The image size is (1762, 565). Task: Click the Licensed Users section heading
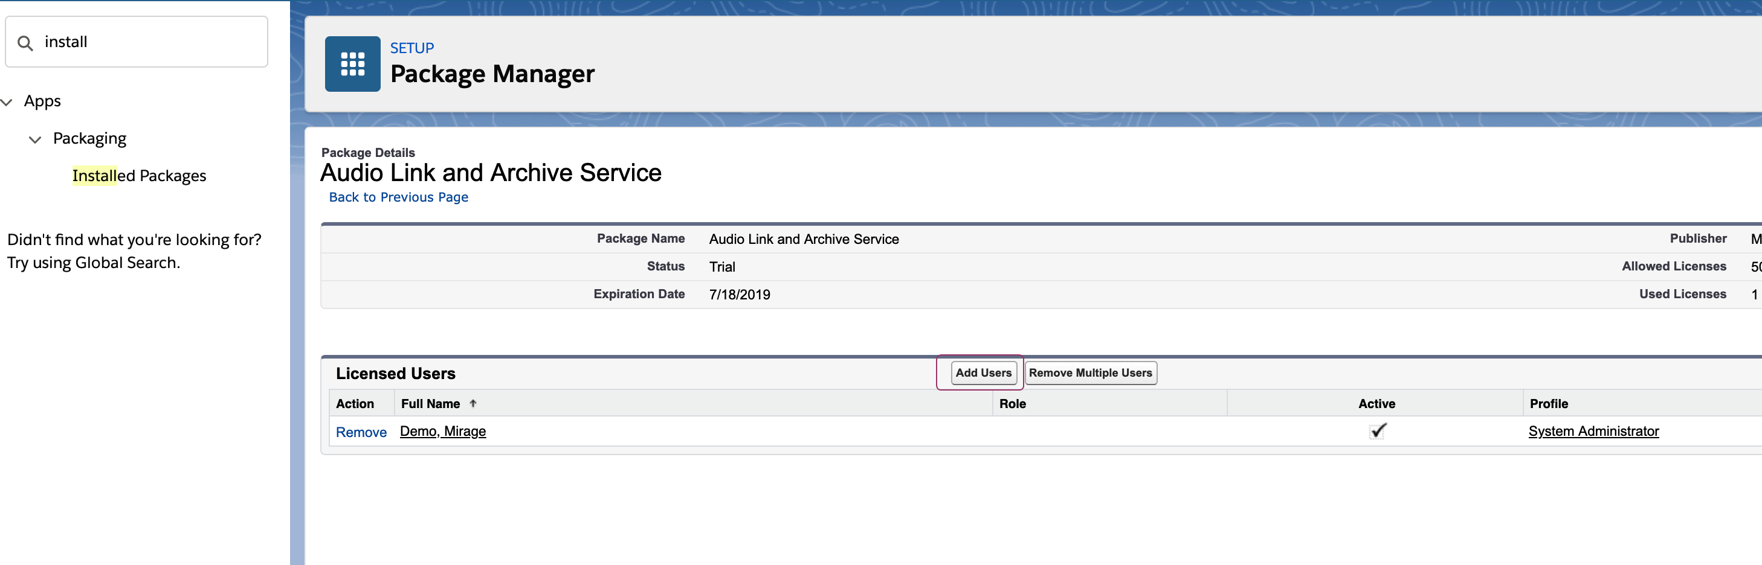(395, 373)
